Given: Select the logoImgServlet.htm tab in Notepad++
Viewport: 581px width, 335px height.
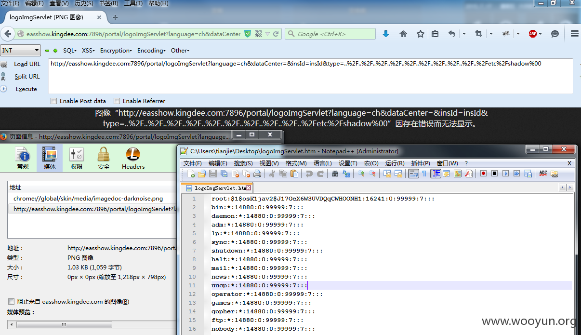Looking at the screenshot, I should tap(217, 188).
